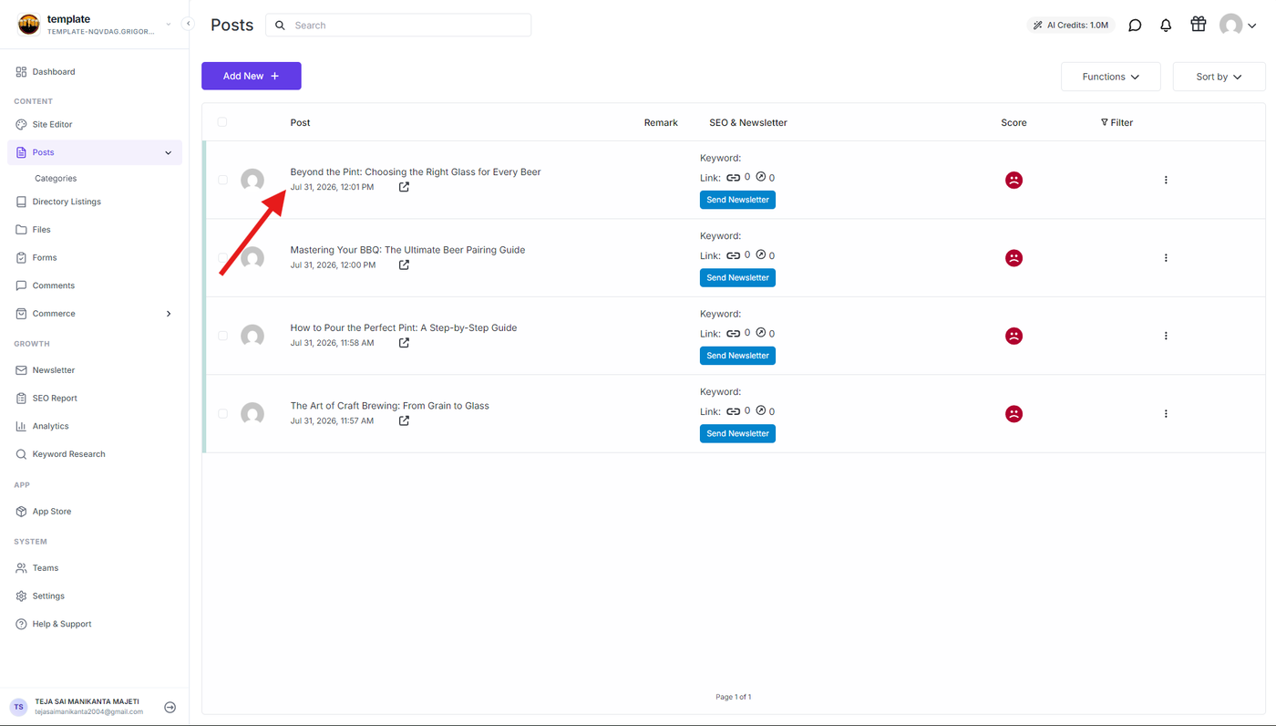Viewport: 1276px width, 726px height.
Task: Tick checkbox for Beyond the Pint post
Action: [222, 180]
